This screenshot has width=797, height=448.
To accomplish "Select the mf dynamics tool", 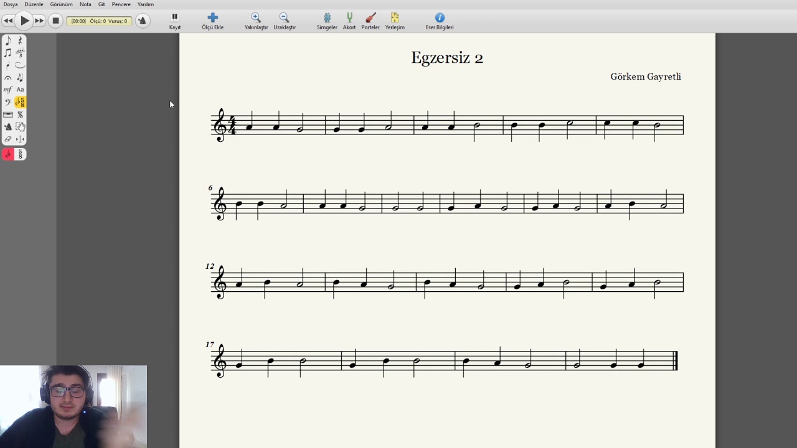I will (8, 90).
